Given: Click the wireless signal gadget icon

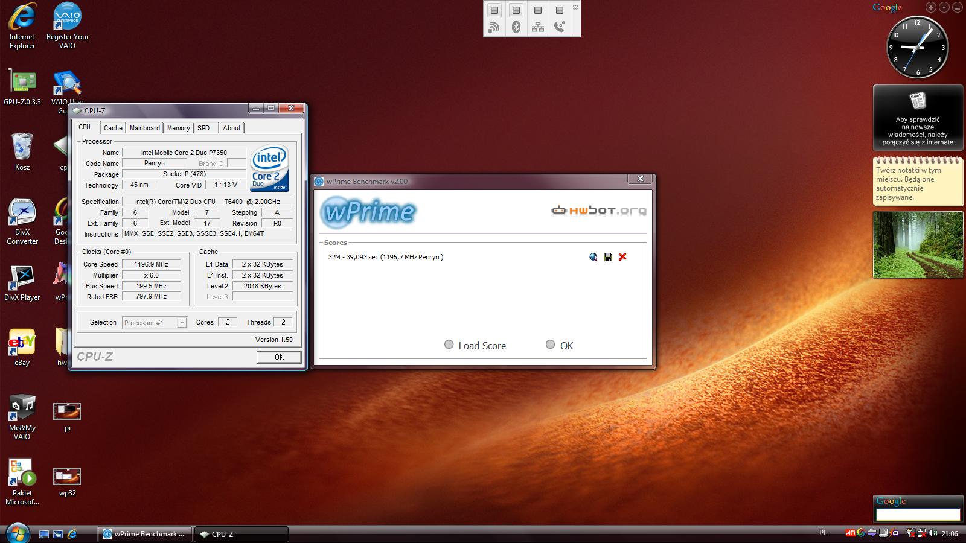Looking at the screenshot, I should 494,27.
